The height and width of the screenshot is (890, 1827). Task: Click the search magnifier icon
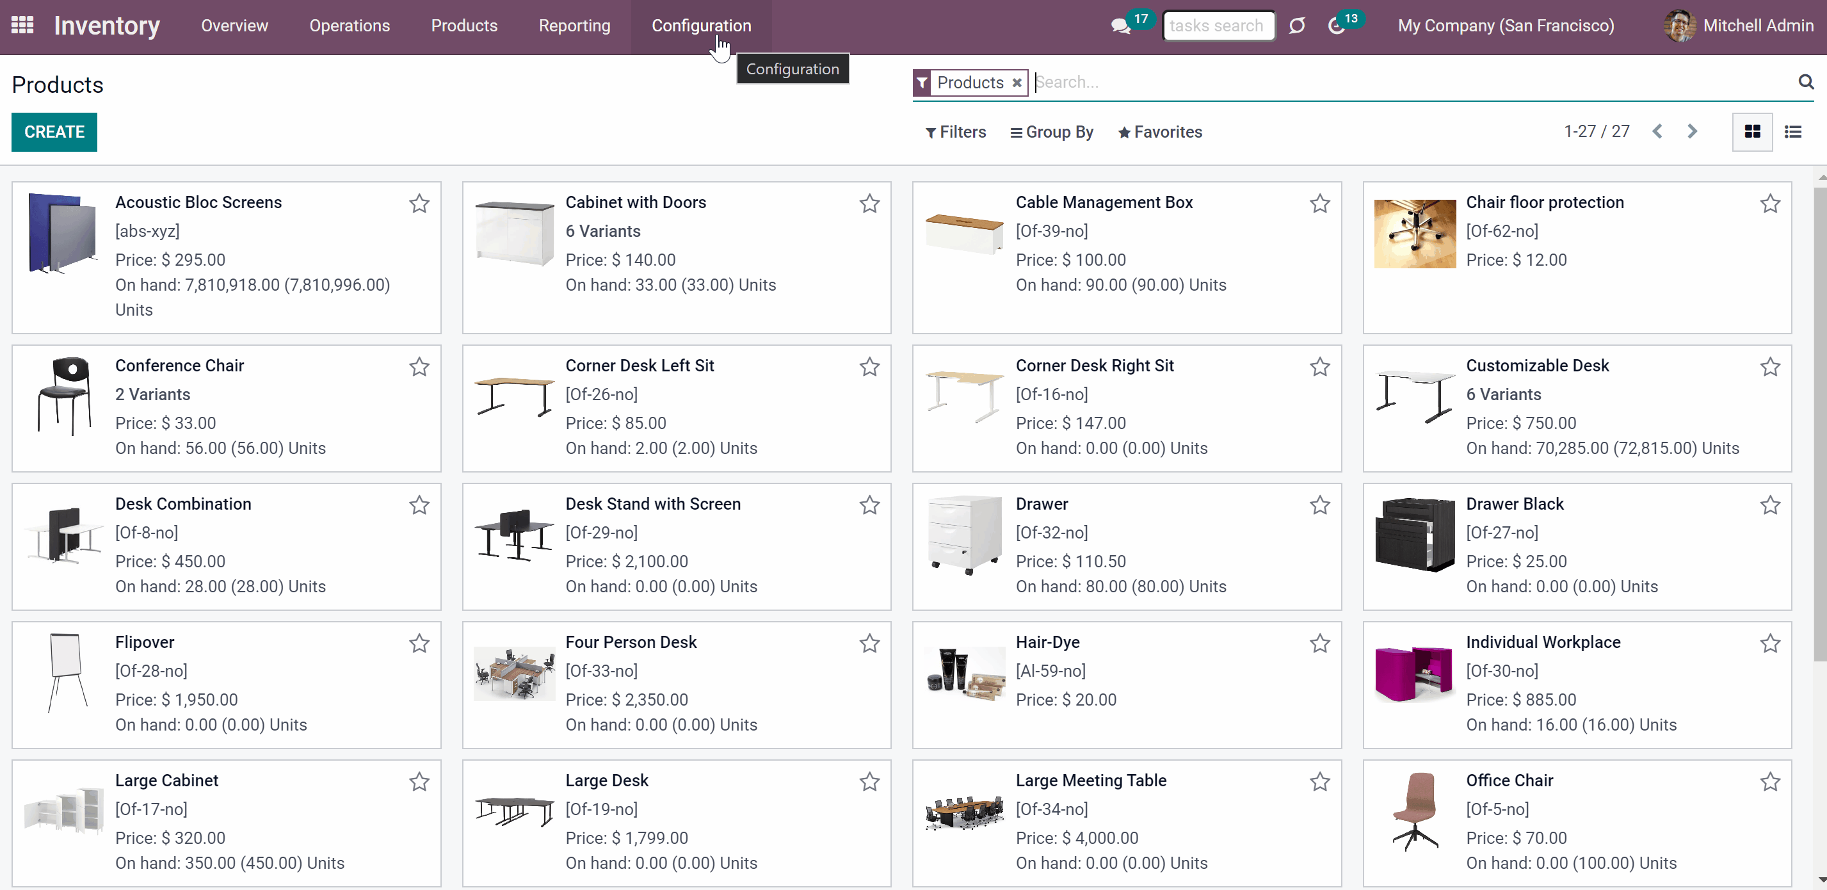(1806, 81)
